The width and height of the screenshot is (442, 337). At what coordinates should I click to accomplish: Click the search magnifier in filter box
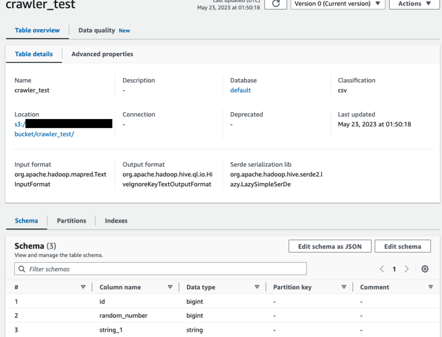pyautogui.click(x=22, y=269)
